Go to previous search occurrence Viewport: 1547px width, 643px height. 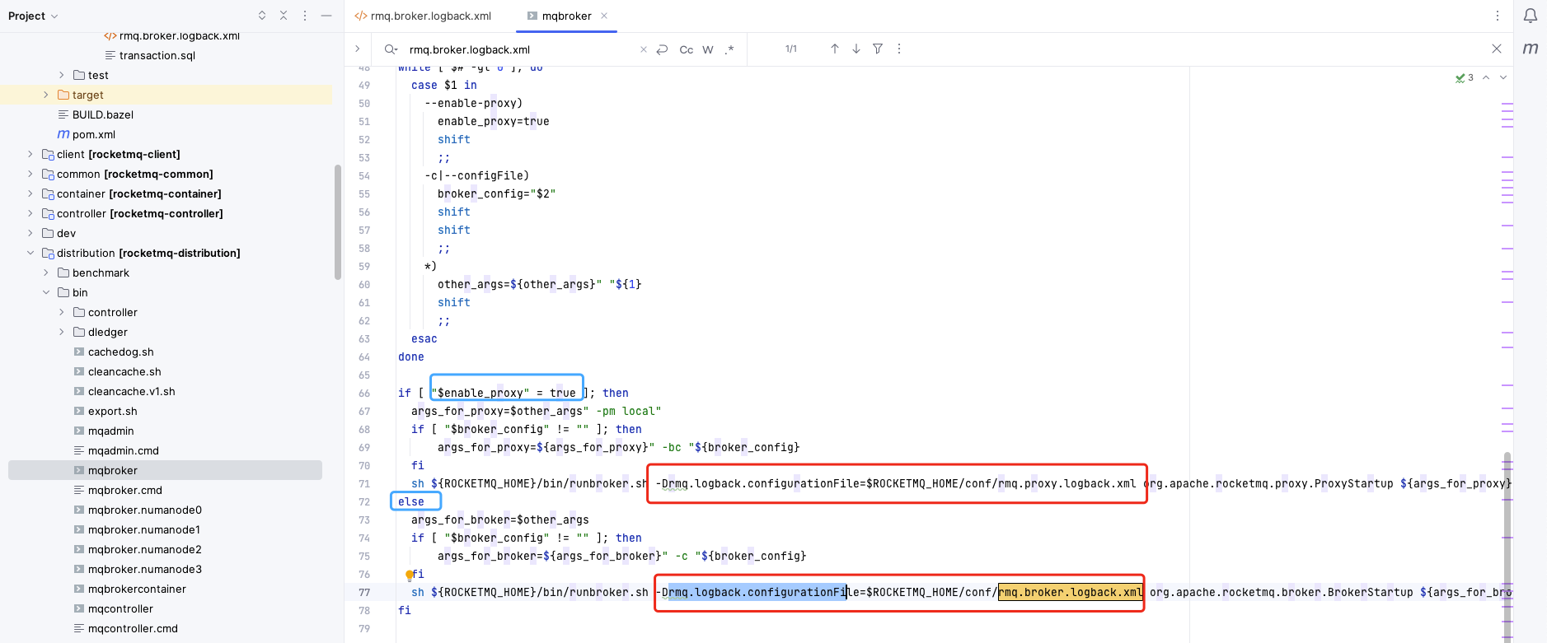(835, 49)
